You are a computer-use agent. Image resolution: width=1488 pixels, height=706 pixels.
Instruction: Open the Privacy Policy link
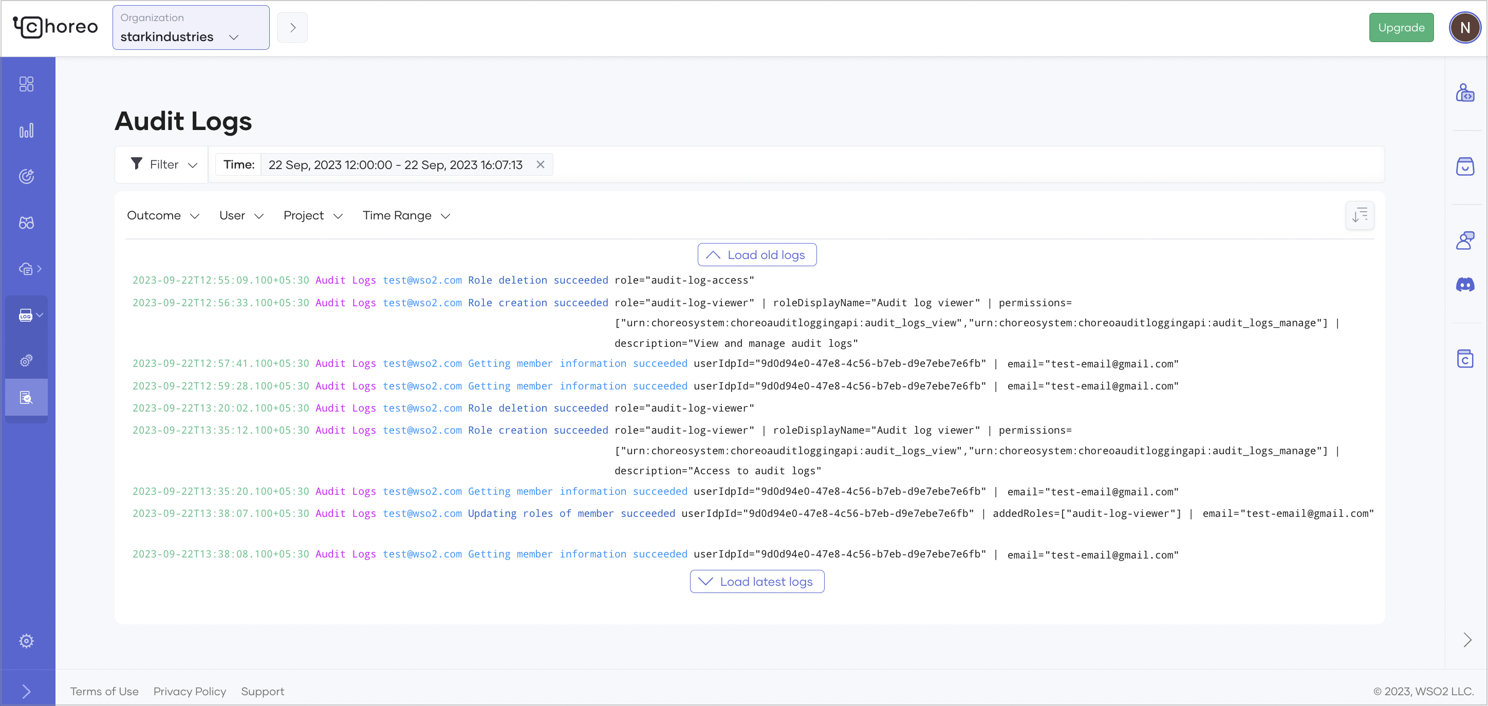[x=190, y=691]
